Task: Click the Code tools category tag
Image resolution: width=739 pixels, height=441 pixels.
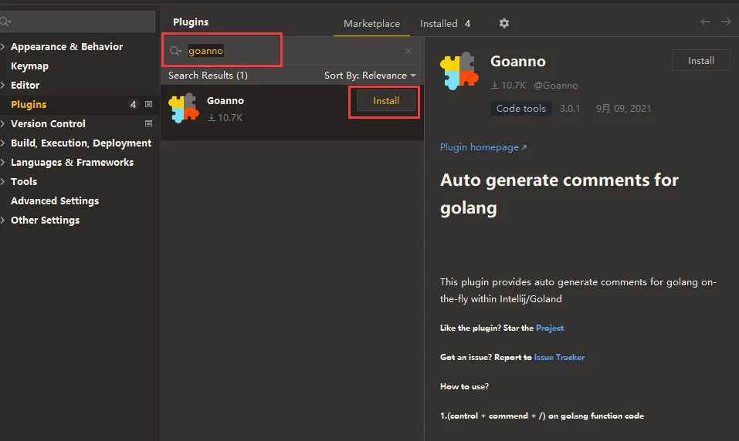Action: (520, 108)
